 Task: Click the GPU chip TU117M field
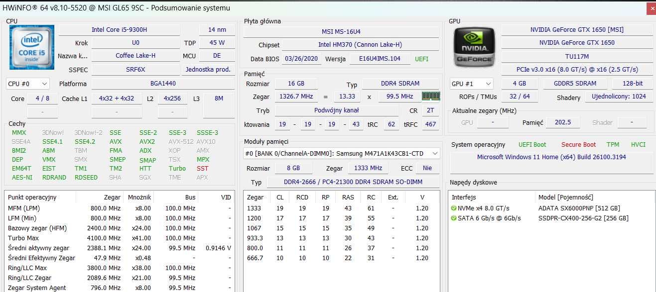point(577,57)
